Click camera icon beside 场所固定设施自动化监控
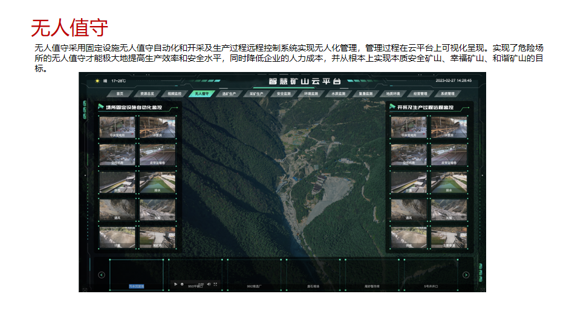This screenshot has width=572, height=314. coord(101,106)
